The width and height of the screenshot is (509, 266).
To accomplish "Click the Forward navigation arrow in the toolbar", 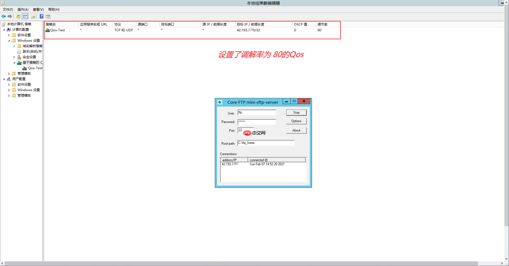I will pyautogui.click(x=10, y=16).
